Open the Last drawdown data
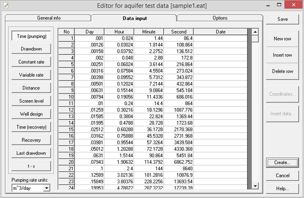Viewport: 304px width, 198px height. click(31, 153)
